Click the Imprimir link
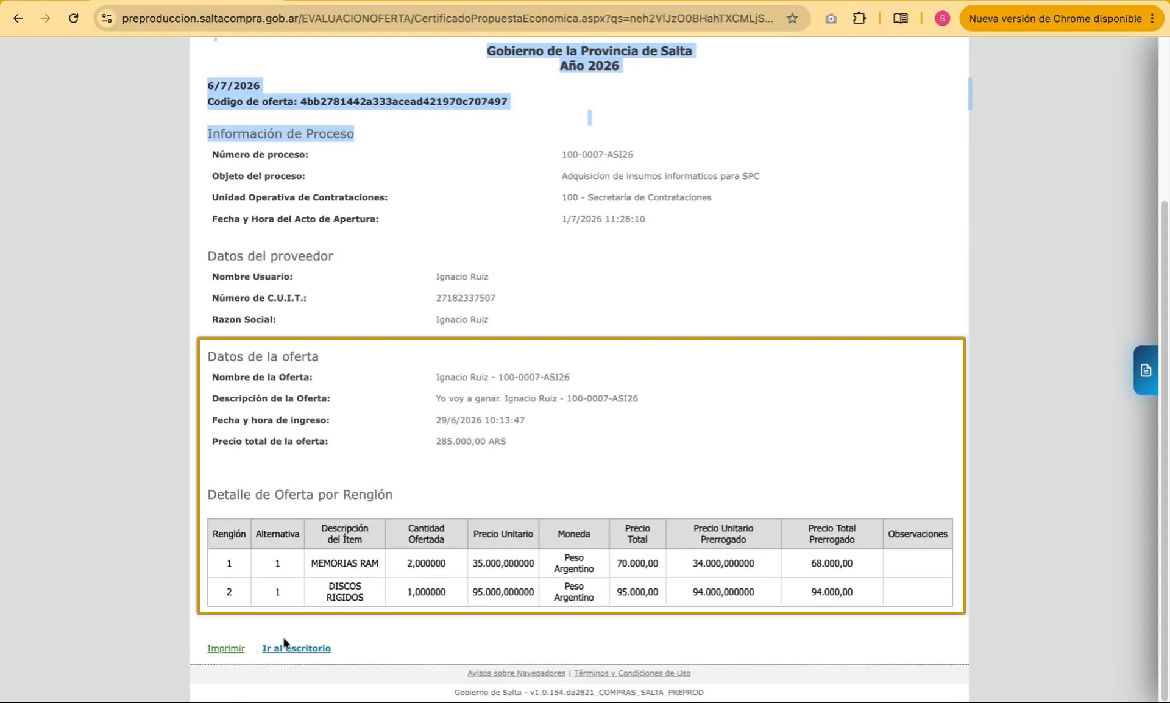This screenshot has height=703, width=1170. 225,648
